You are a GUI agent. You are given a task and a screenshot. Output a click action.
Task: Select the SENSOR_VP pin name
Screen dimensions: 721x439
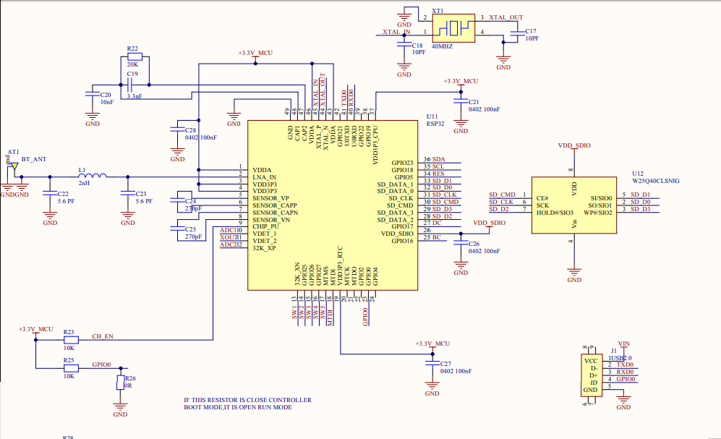(x=271, y=199)
